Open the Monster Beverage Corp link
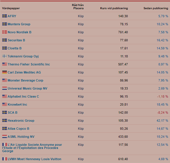Viewport: 170px width, 163px height. pos(26,80)
